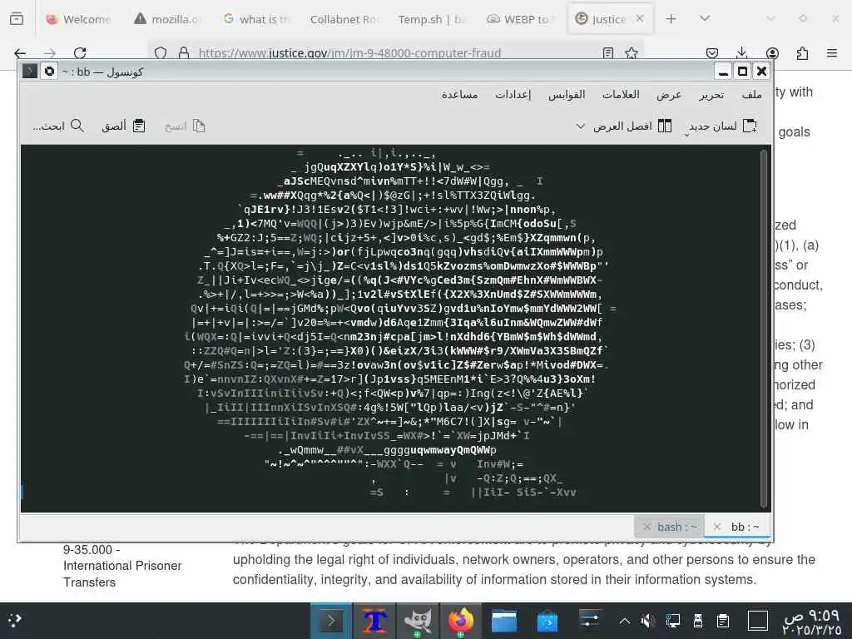Screen dimensions: 852x639
Task: Switch to the WEBP to tab
Action: pyautogui.click(x=522, y=19)
